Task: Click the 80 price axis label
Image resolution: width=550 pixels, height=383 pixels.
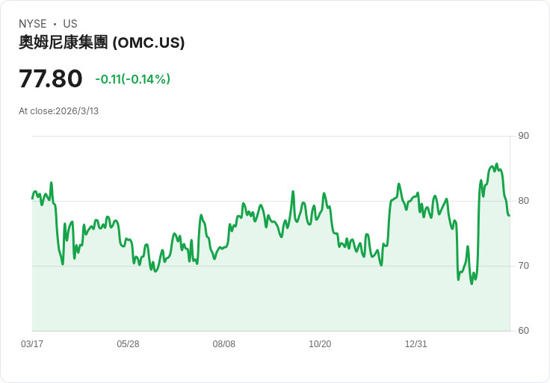Action: point(523,201)
